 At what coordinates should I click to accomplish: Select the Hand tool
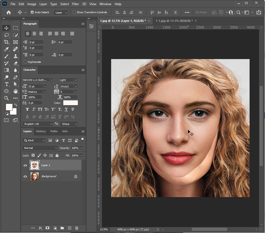point(15,91)
